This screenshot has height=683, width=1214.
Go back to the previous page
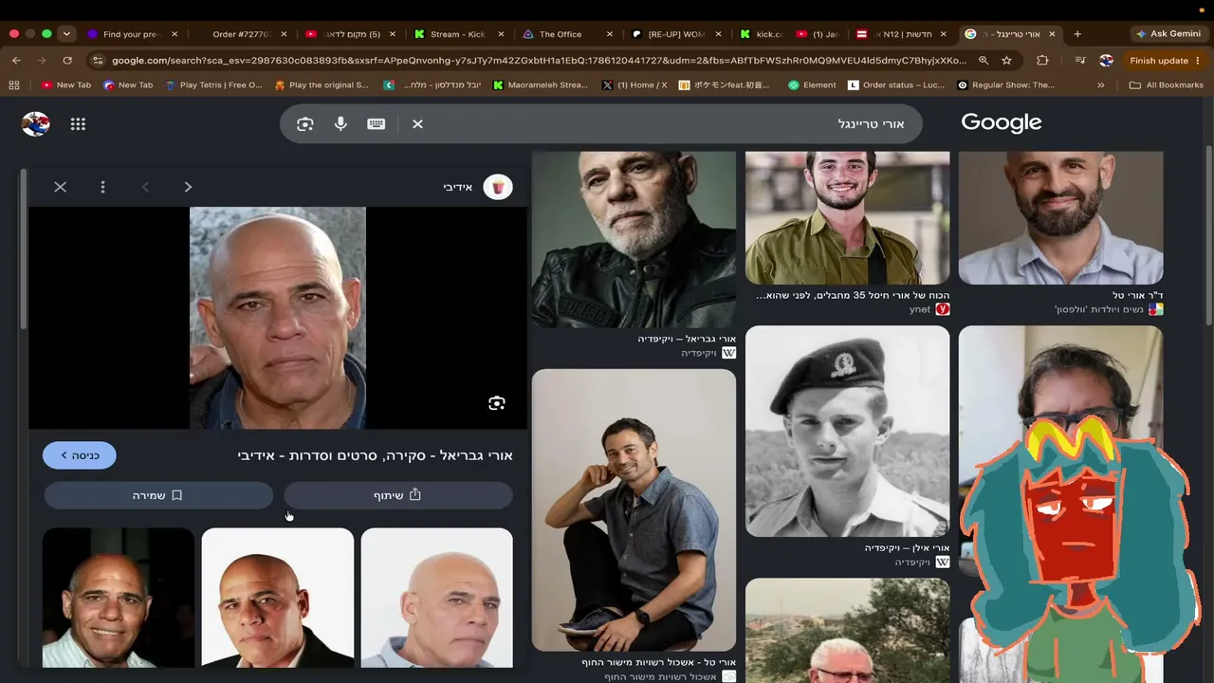click(x=16, y=60)
